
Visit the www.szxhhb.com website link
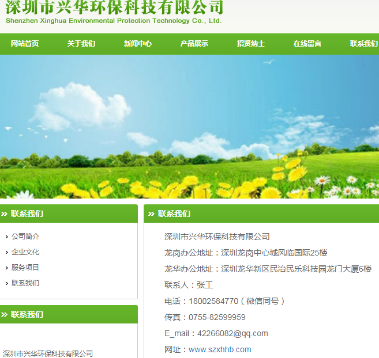click(x=220, y=349)
